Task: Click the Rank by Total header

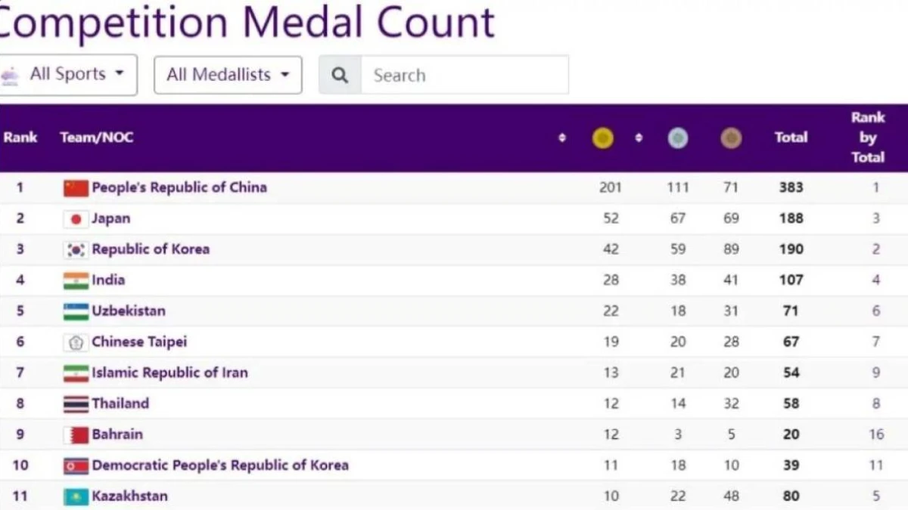Action: point(867,138)
